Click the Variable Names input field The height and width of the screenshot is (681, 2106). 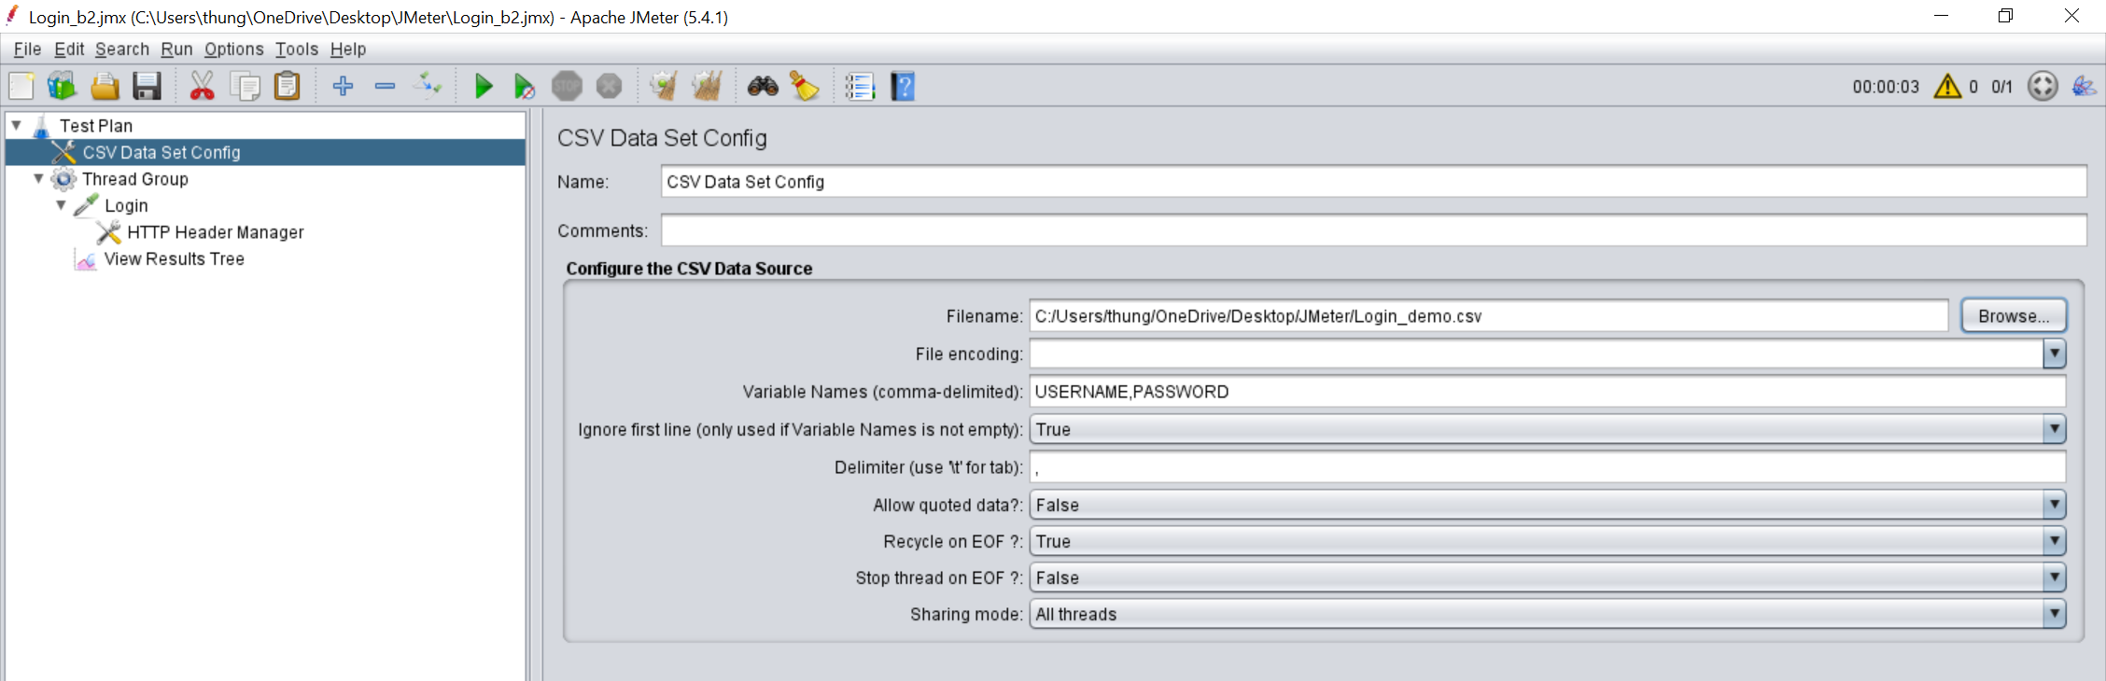pos(1547,392)
